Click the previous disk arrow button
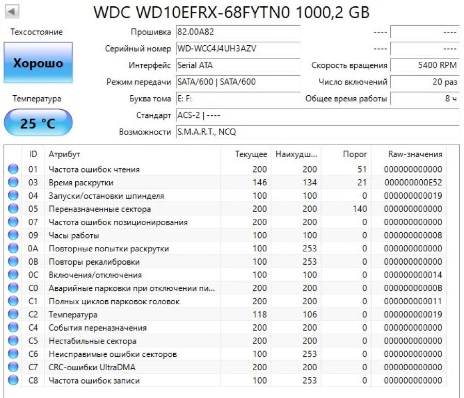 (x=12, y=11)
